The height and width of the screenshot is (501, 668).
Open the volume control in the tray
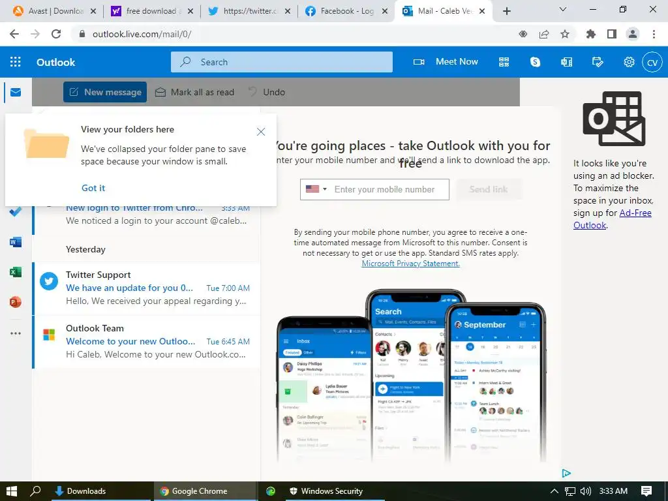(x=585, y=491)
